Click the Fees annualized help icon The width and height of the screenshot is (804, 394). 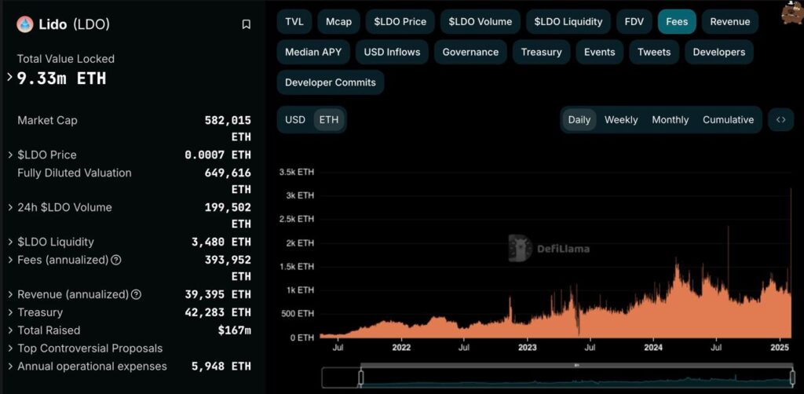116,260
